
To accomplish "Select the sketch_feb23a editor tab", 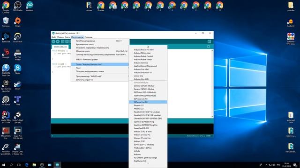I will coord(60,47).
